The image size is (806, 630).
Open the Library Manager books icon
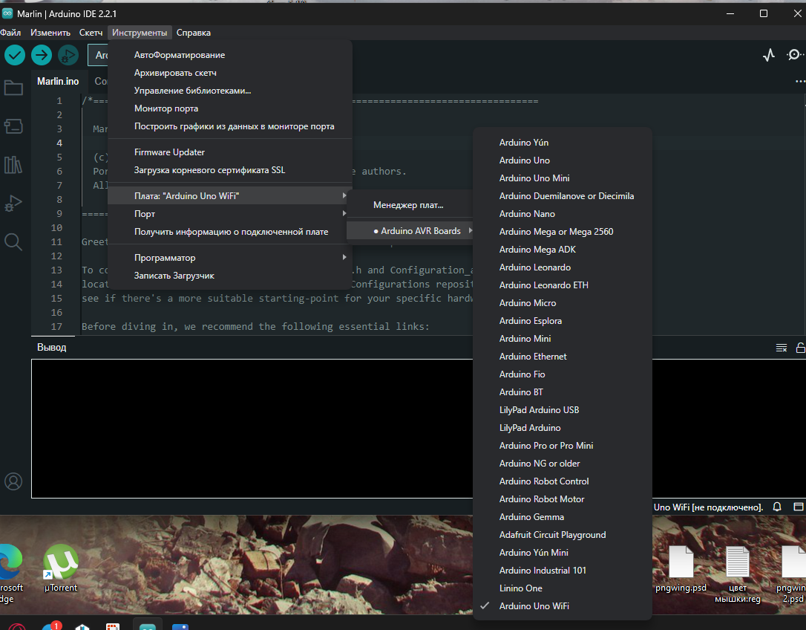[13, 164]
